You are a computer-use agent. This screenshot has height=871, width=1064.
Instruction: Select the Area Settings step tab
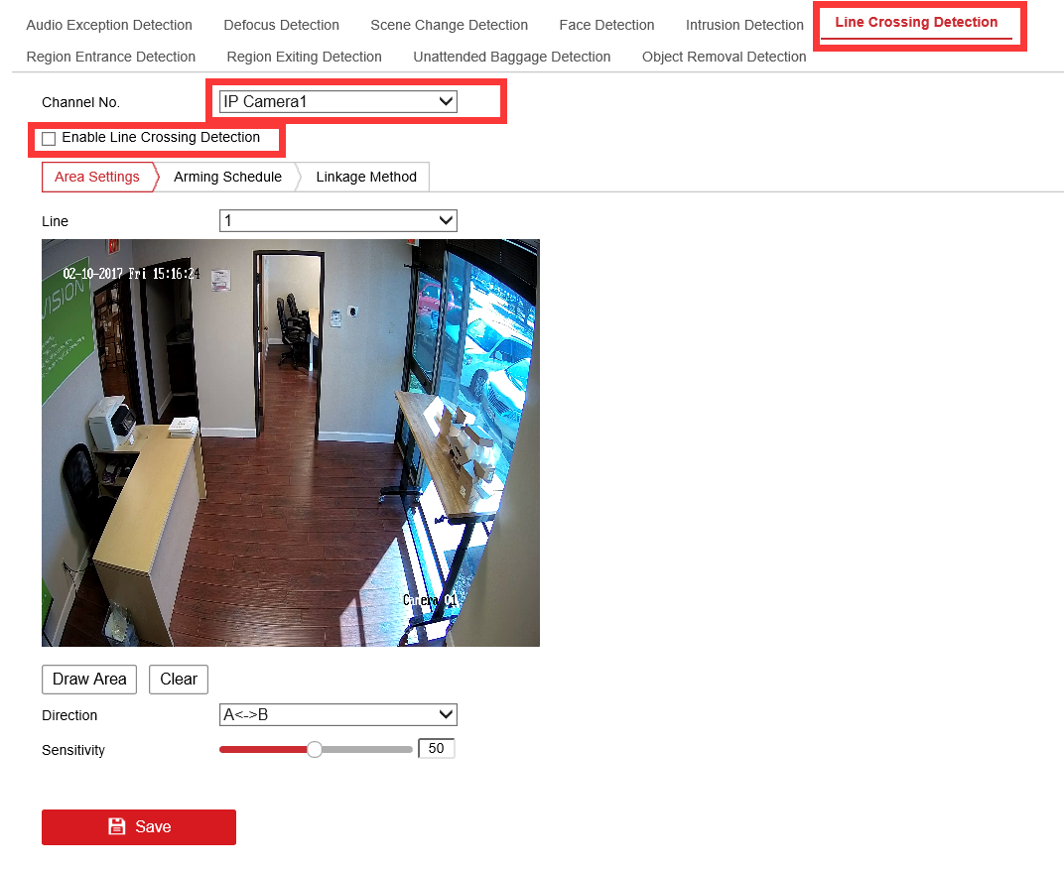click(97, 177)
